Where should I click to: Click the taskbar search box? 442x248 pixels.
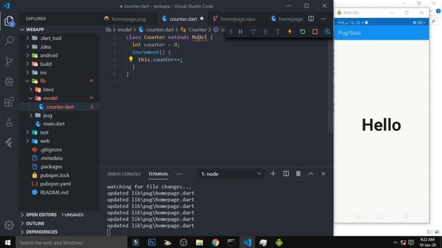71,242
